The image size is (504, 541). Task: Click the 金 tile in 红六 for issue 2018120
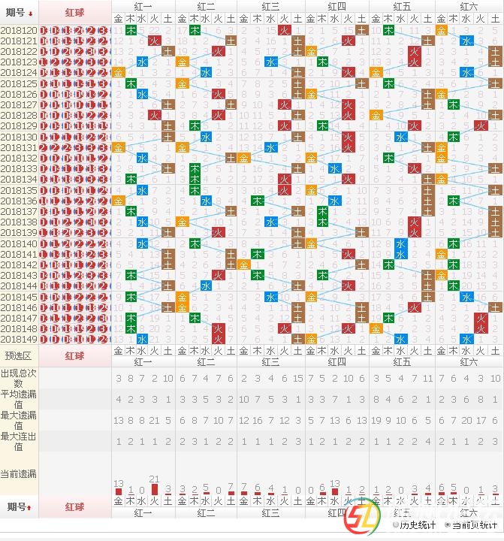[x=441, y=30]
